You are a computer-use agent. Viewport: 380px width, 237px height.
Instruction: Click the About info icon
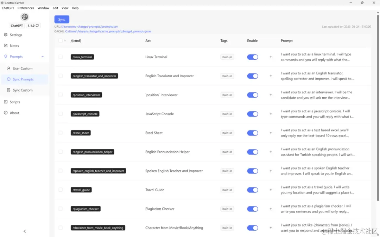6,113
